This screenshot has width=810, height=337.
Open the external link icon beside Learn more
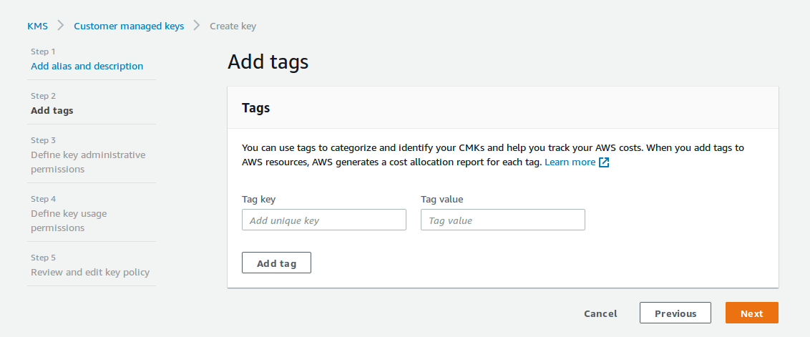click(604, 162)
